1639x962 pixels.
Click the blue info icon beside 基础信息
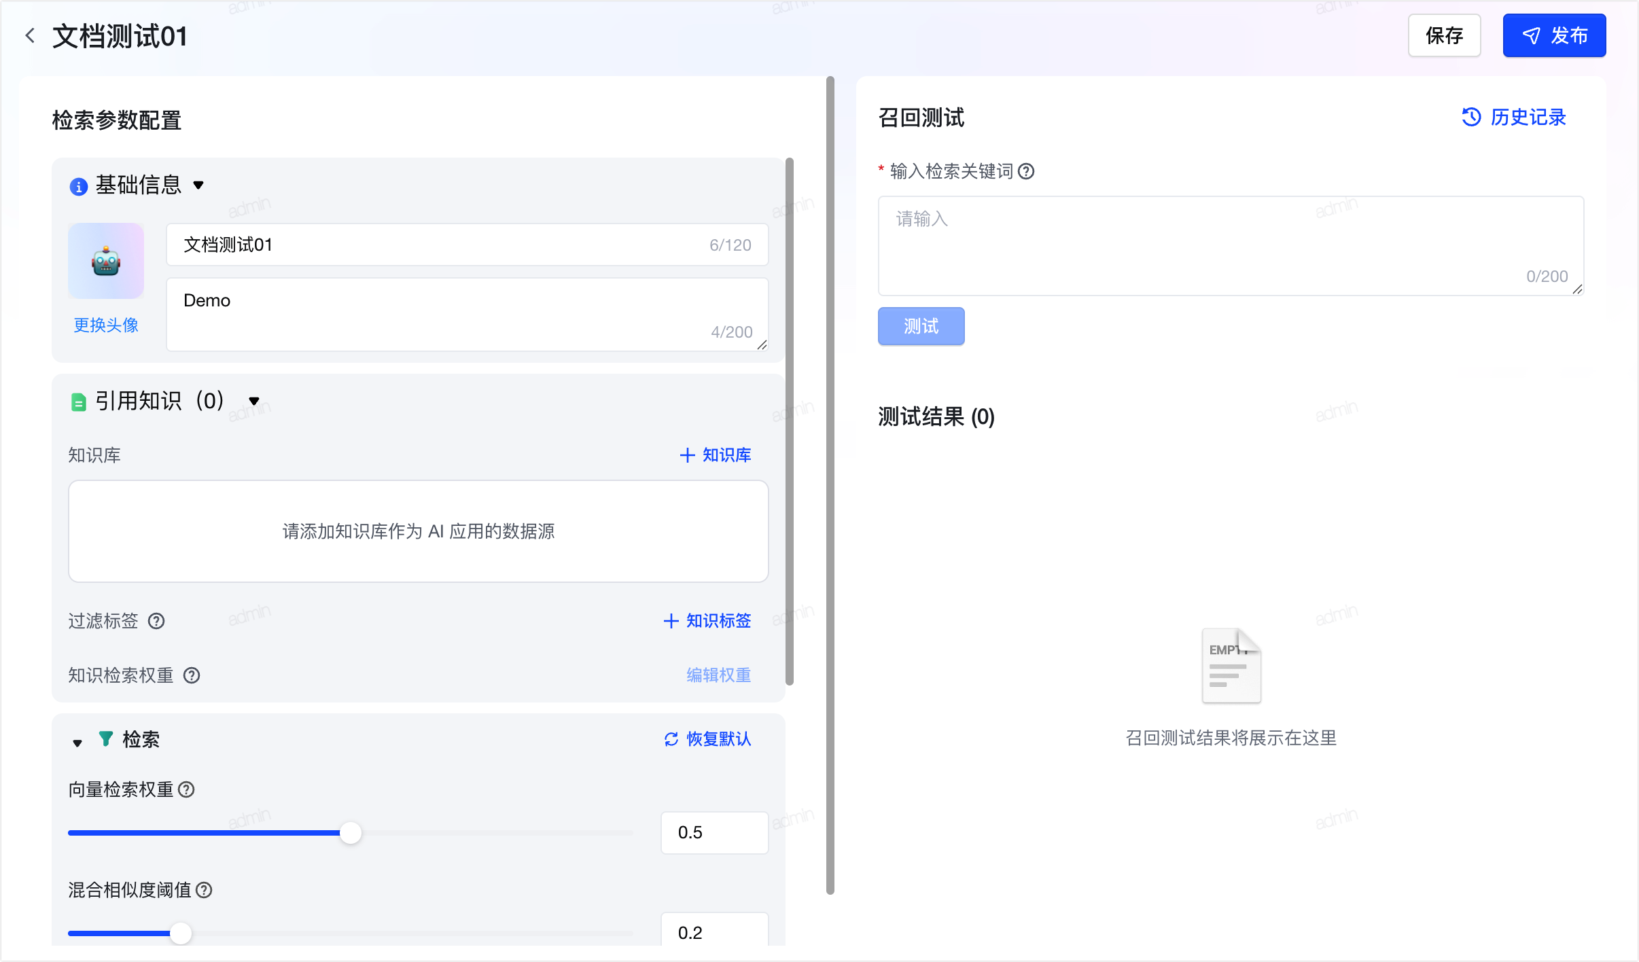79,186
